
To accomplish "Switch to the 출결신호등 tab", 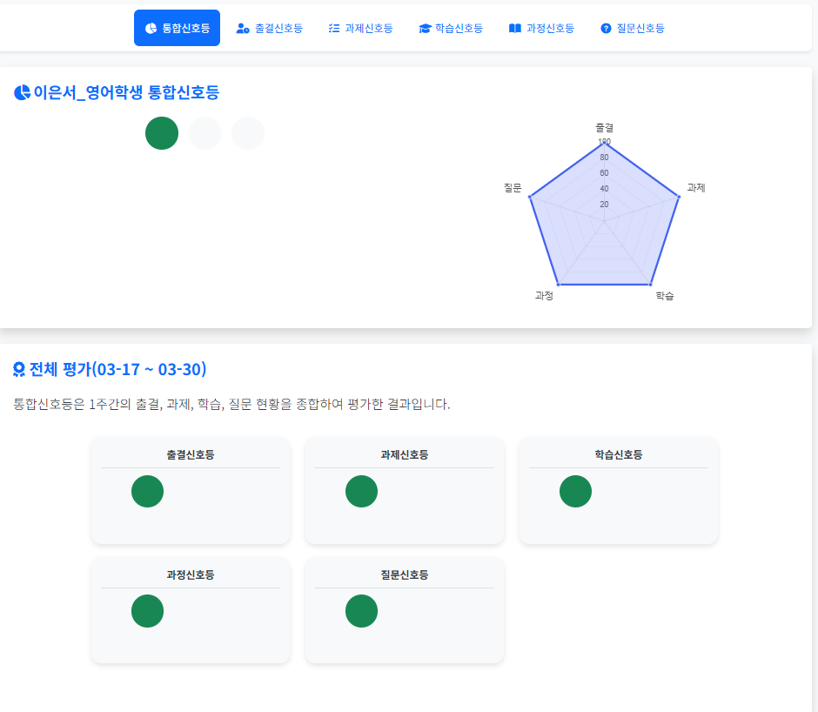I will point(278,29).
